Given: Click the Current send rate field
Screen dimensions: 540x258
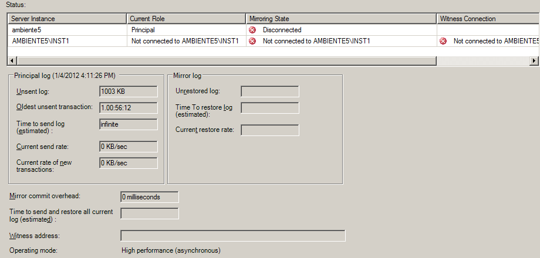Looking at the screenshot, I should pyautogui.click(x=129, y=146).
